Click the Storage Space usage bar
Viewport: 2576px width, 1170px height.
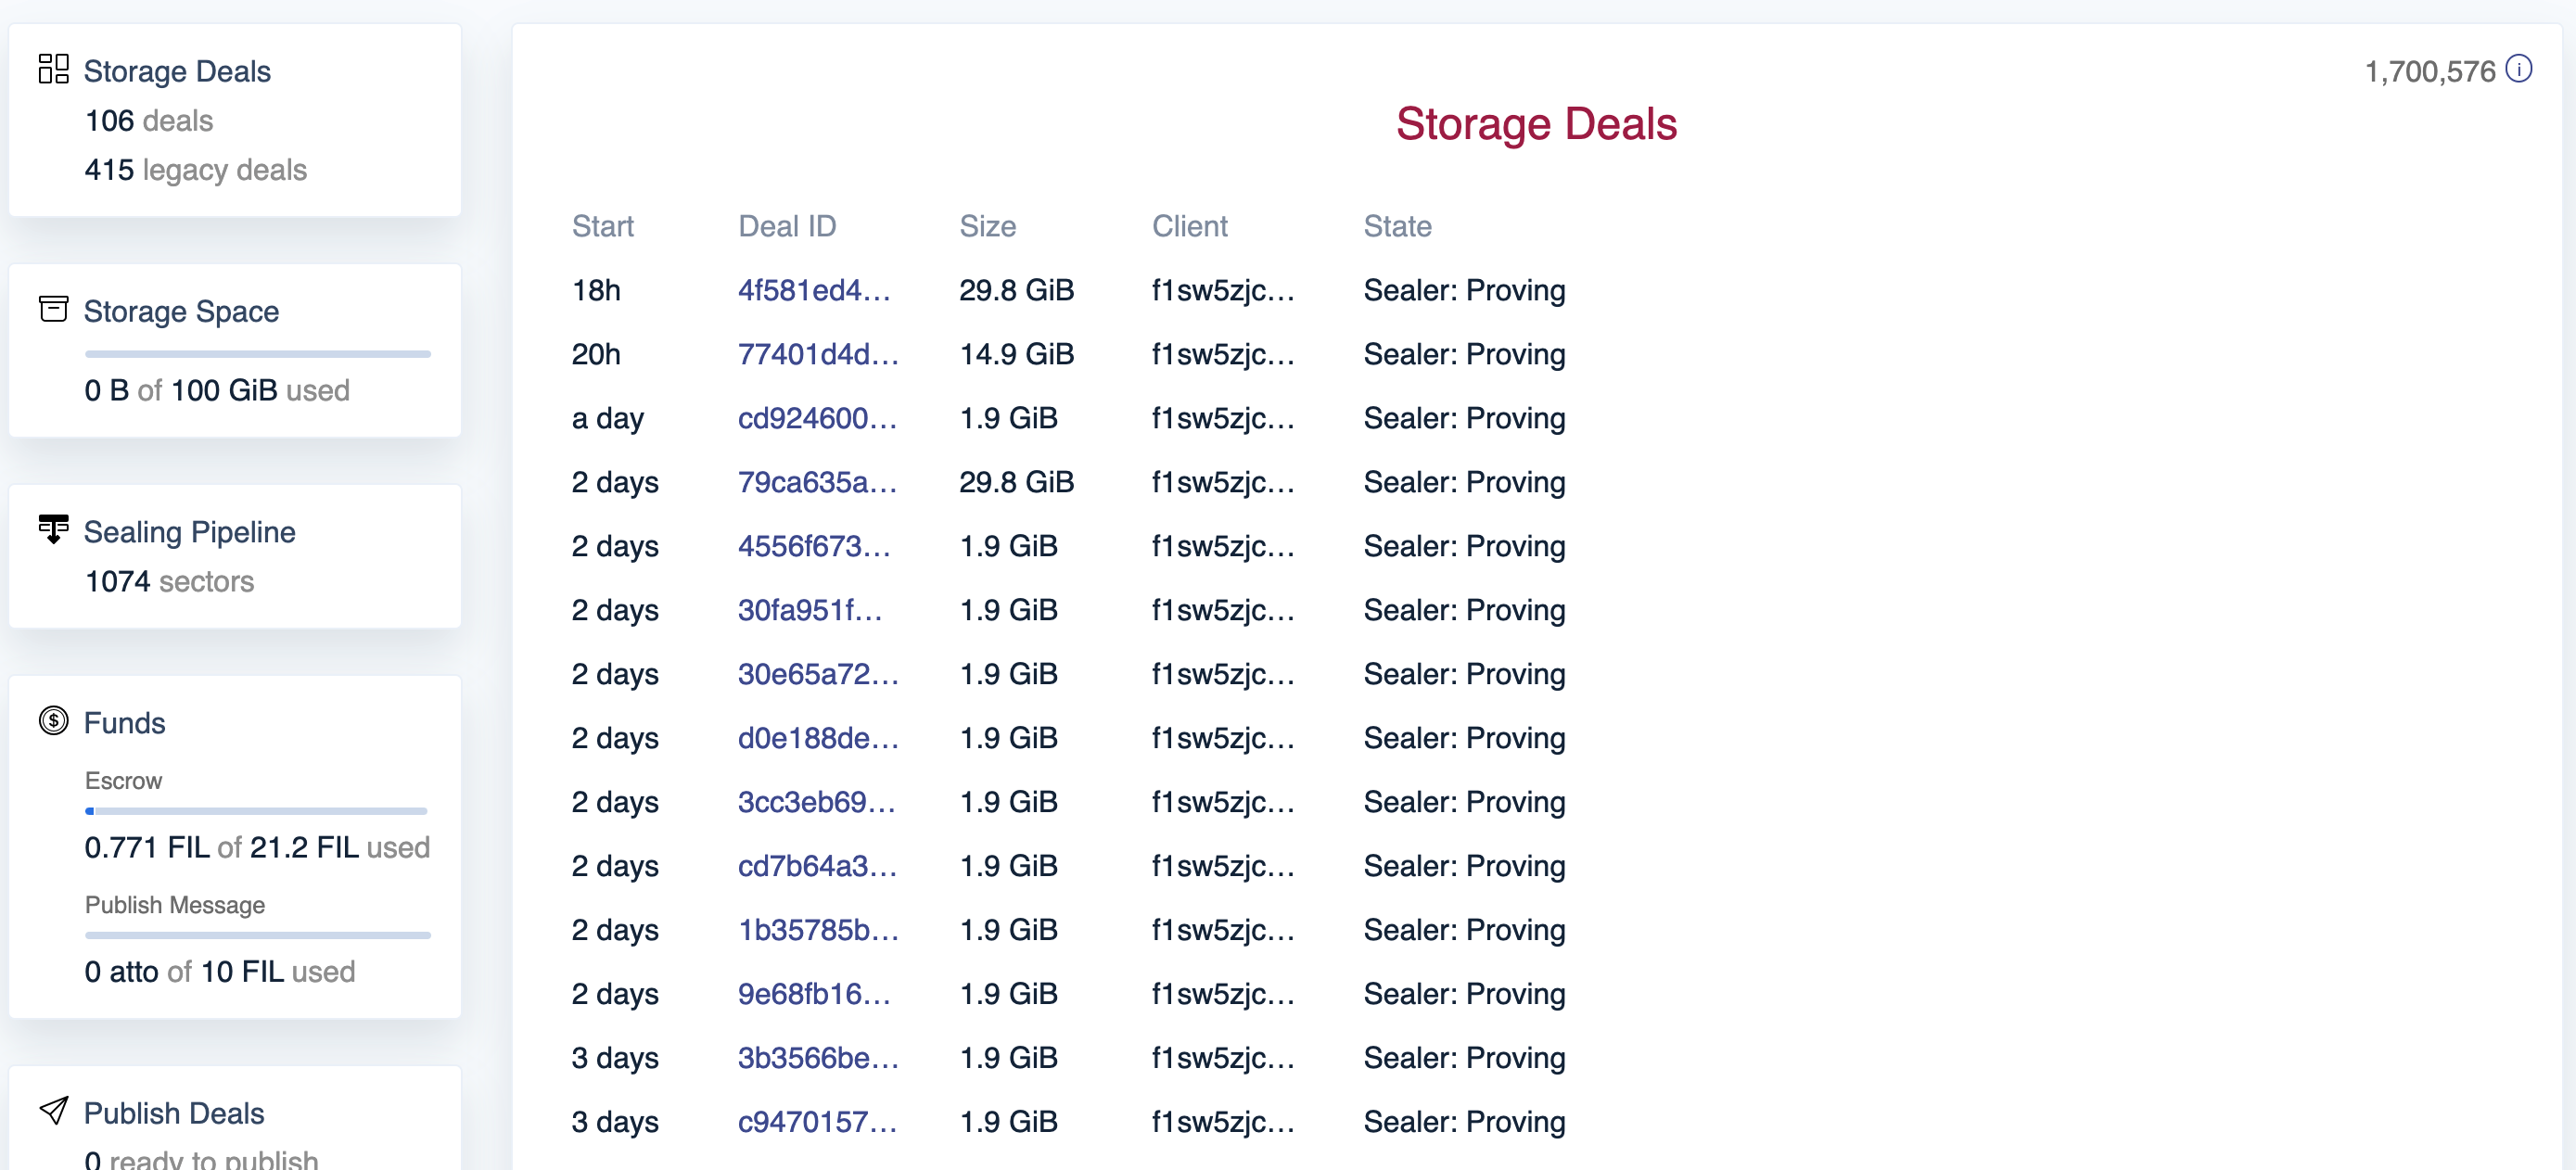click(258, 354)
